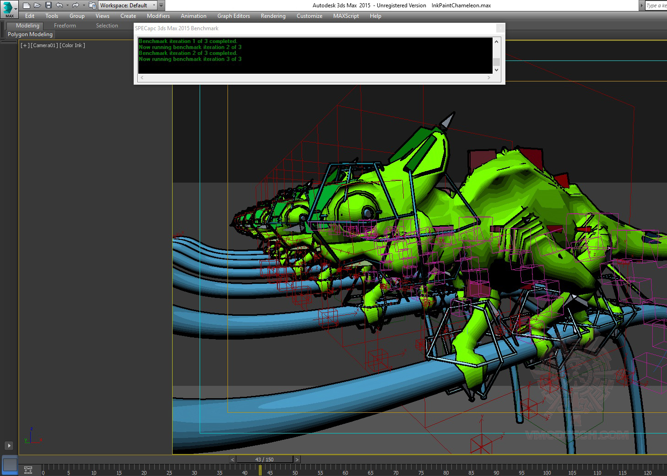Open the 3ds Max application menu button

click(x=8, y=9)
